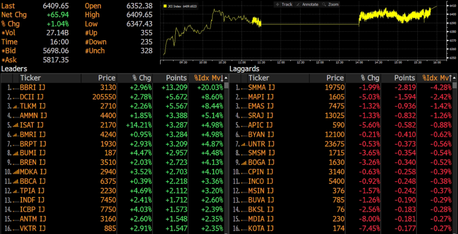Select the MDIA IJ ticker

pyautogui.click(x=261, y=219)
